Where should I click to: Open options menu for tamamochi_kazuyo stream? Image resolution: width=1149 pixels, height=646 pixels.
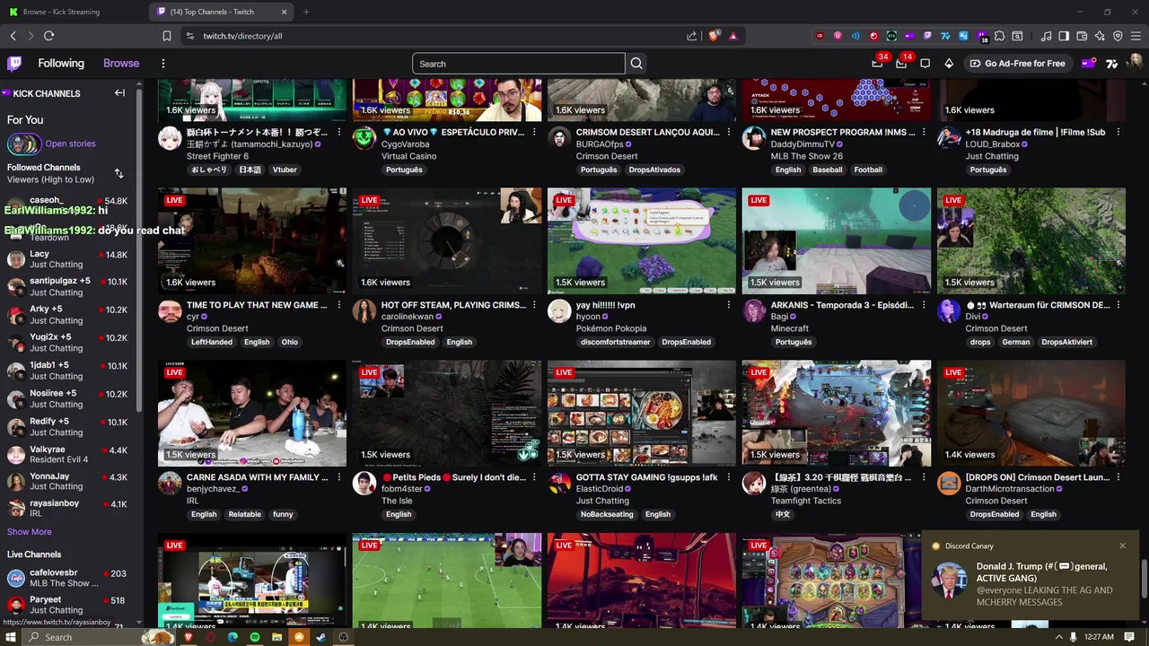click(339, 132)
